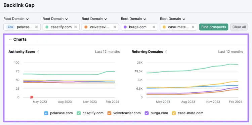Click yellow color dot in case-mate field
252x125 pixels.
click(x=164, y=27)
